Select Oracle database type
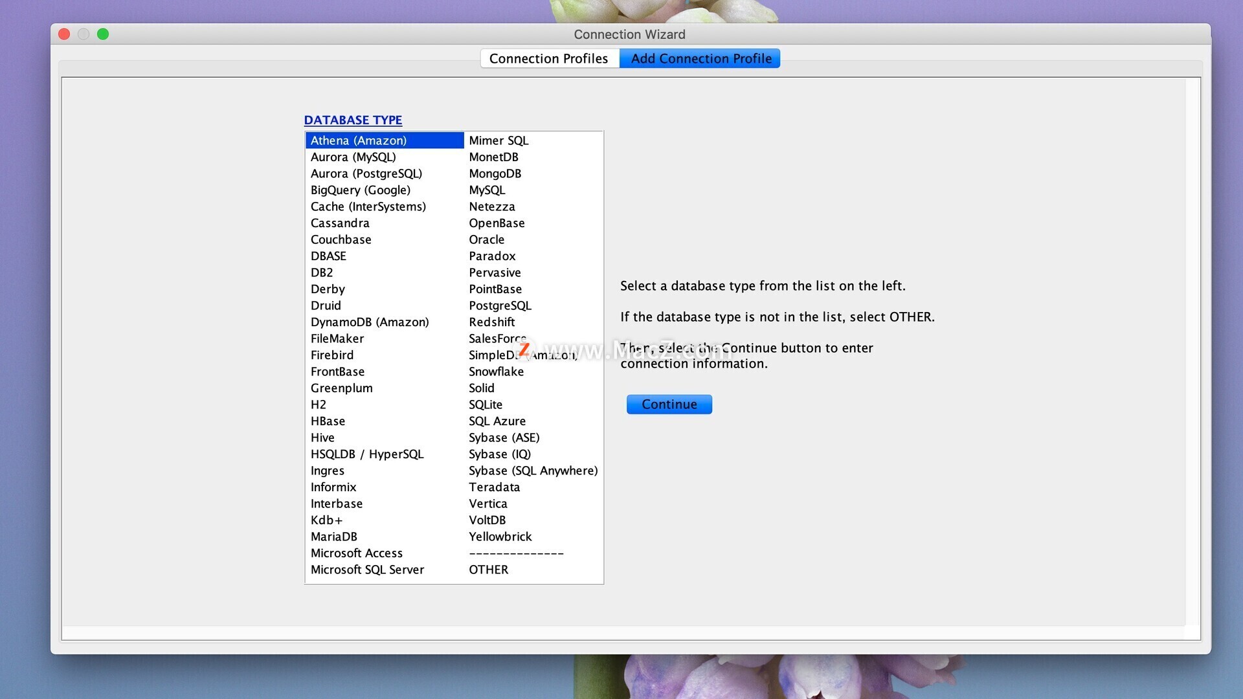The width and height of the screenshot is (1243, 699). [x=533, y=239]
